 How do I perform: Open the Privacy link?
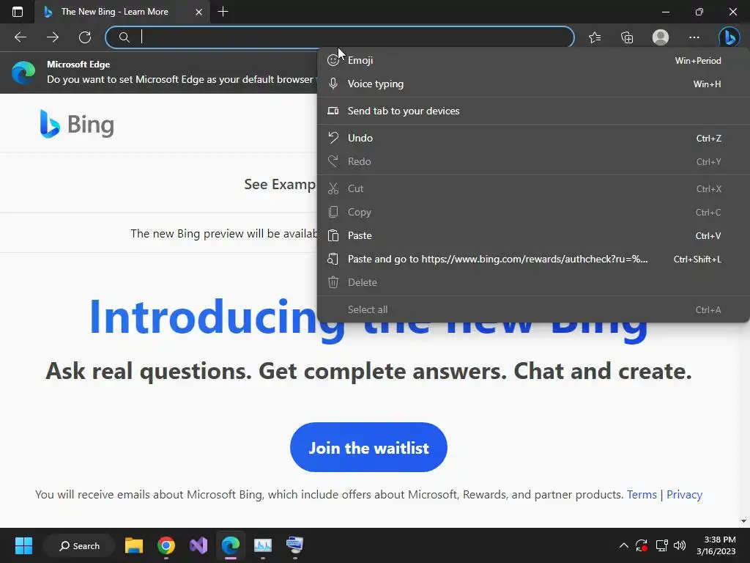[684, 495]
